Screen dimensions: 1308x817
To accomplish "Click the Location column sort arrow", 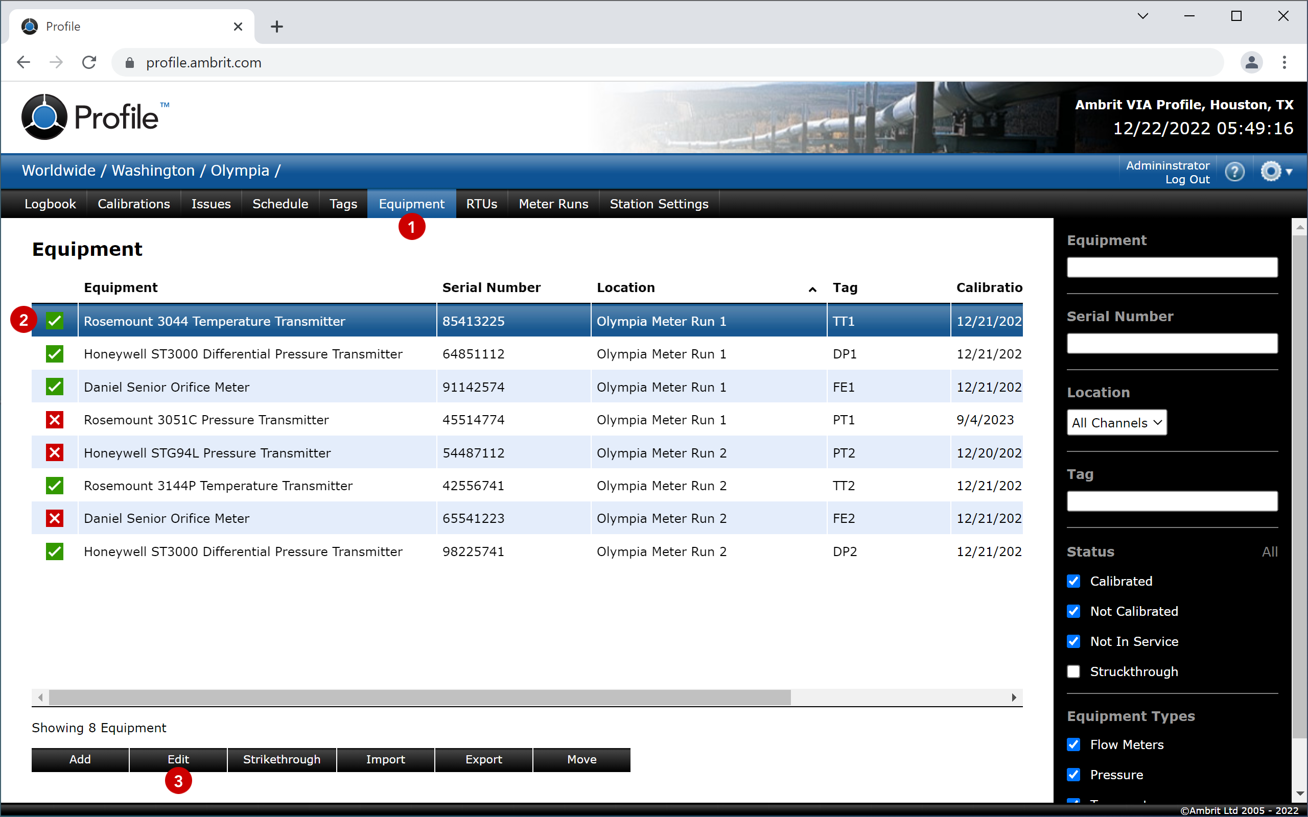I will tap(812, 290).
